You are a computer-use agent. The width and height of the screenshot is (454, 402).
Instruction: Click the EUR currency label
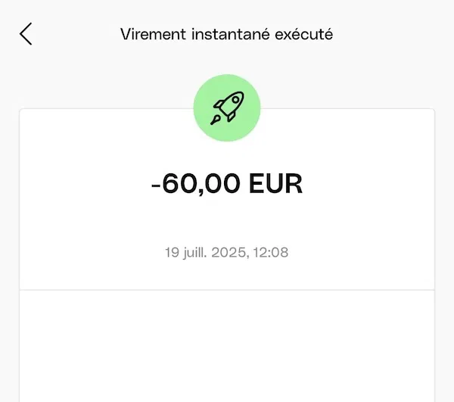point(276,184)
